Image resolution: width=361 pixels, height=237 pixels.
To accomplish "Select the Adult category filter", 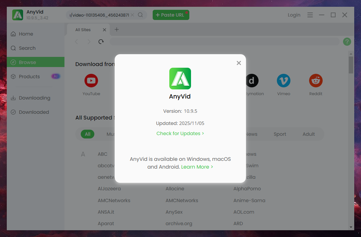I will point(308,134).
